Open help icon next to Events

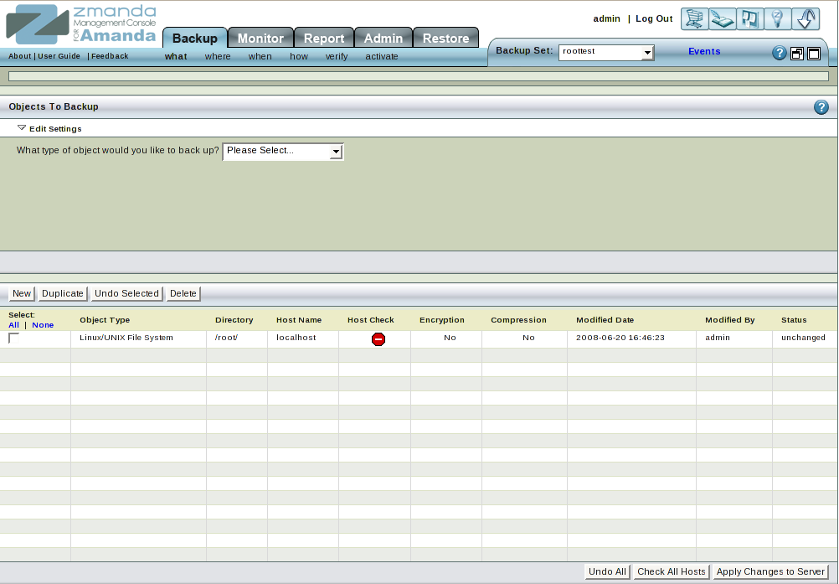(779, 53)
